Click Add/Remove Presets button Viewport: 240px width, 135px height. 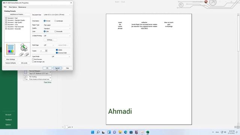(17, 14)
